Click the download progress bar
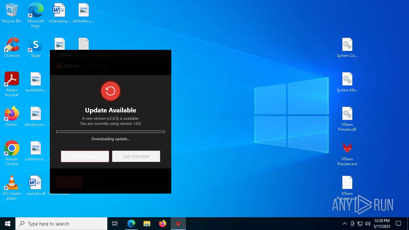Screen dimensions: 409x230 (x=111, y=132)
